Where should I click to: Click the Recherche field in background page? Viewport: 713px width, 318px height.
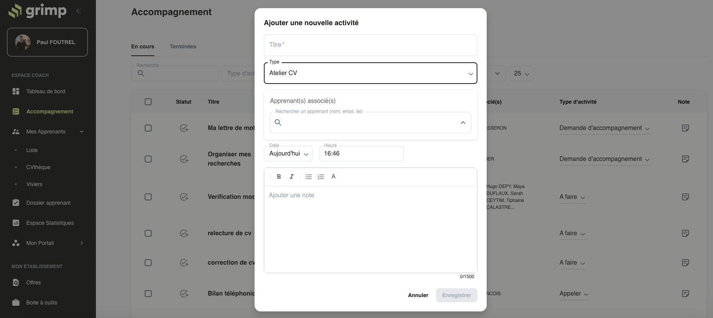[x=175, y=74]
